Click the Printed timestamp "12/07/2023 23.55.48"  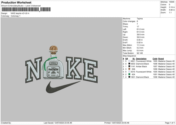pyautogui.click(x=120, y=123)
